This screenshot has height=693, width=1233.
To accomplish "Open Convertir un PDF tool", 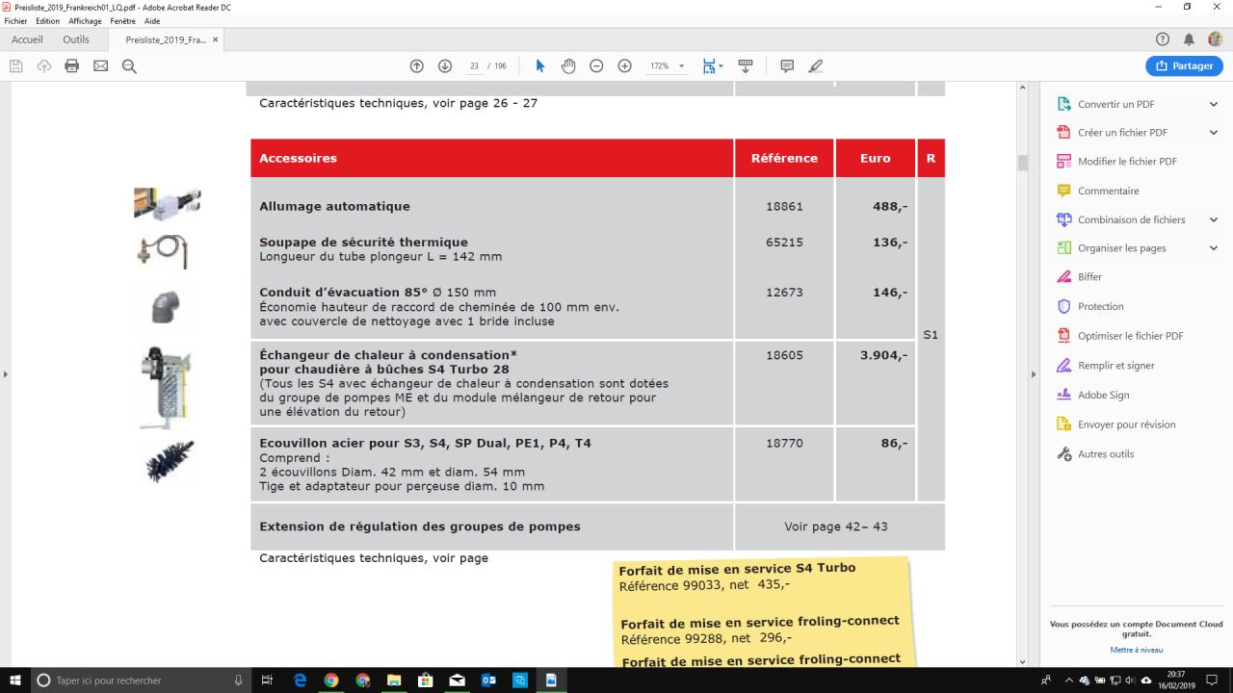I will coord(1115,104).
